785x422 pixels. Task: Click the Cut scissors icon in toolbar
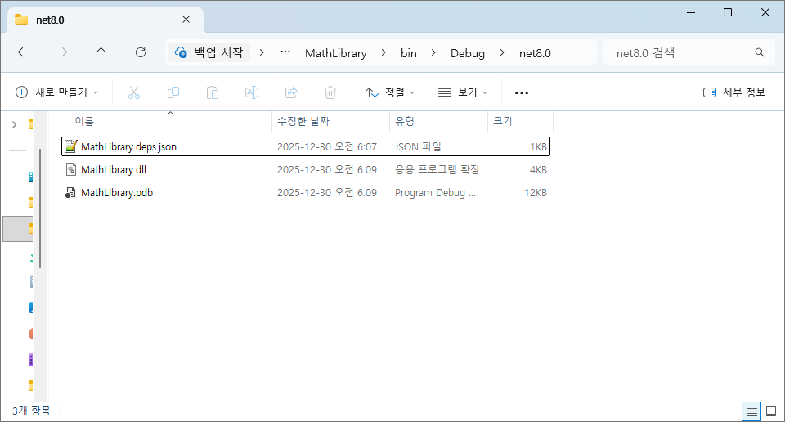134,92
